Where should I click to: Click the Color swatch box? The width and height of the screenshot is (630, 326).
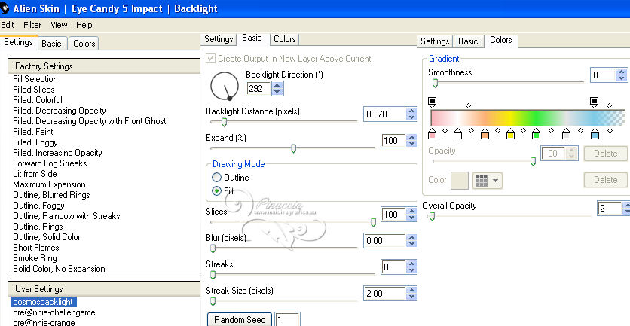[x=460, y=181]
